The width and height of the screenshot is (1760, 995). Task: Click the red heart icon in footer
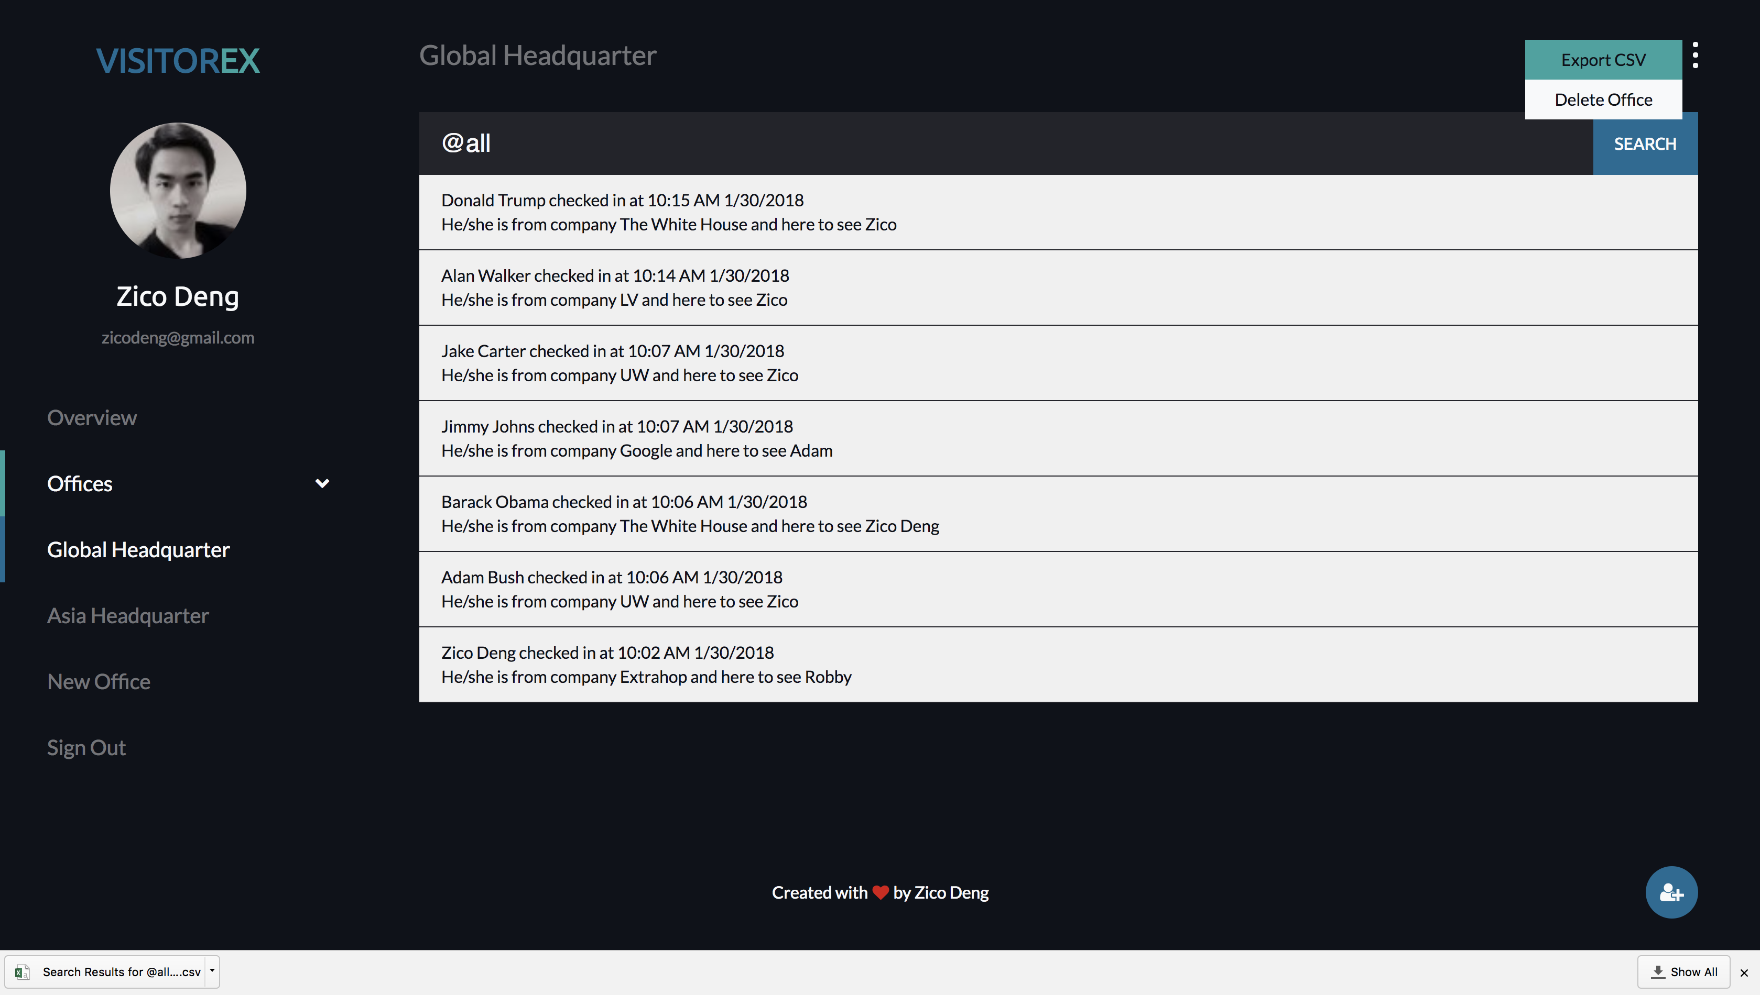coord(880,892)
